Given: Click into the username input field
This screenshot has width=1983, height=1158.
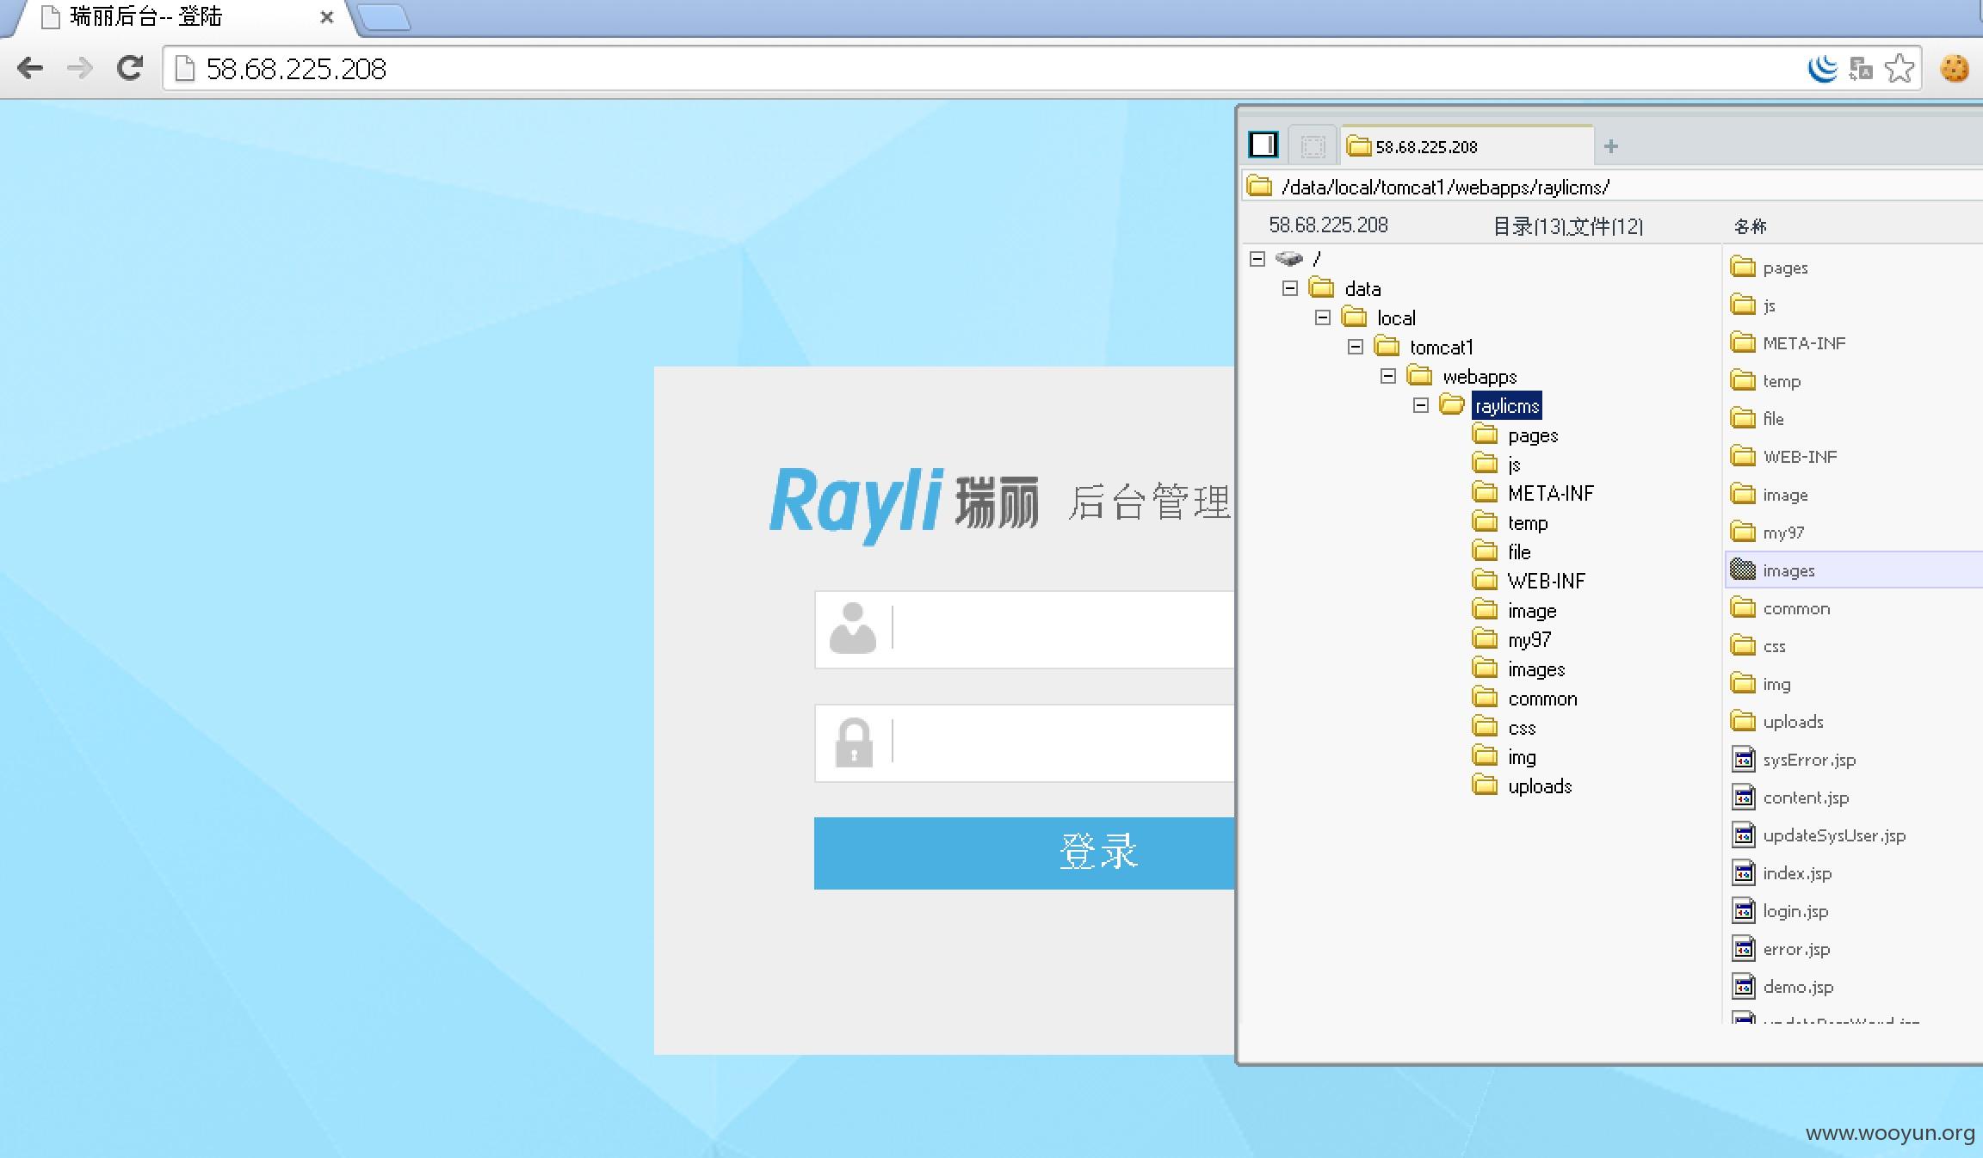Looking at the screenshot, I should pos(1024,629).
